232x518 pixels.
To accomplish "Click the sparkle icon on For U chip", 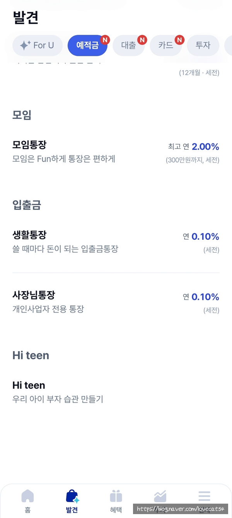I will [25, 45].
